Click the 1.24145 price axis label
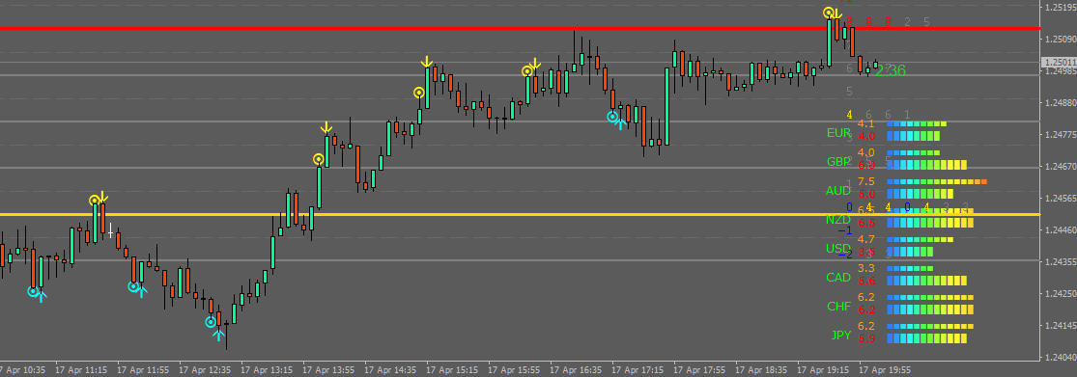The image size is (1077, 377). (x=1060, y=326)
